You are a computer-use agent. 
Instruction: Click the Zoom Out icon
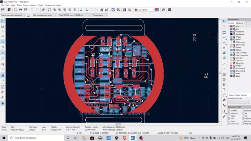pos(60,10)
